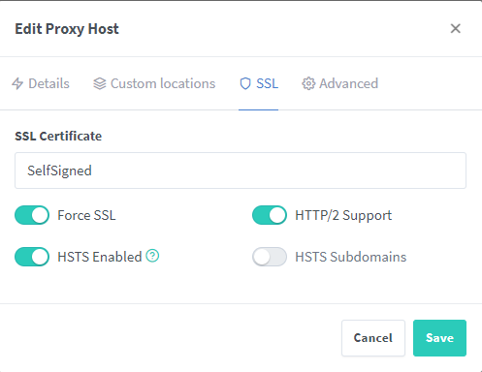Close the Edit Proxy Host dialog
This screenshot has width=482, height=372.
(x=456, y=28)
